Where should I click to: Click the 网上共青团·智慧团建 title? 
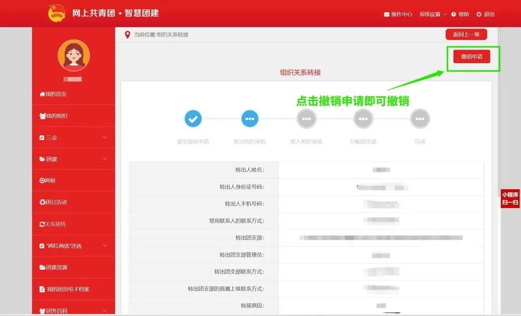click(x=116, y=13)
